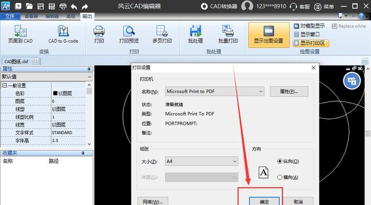Click the 打印 printer tool in ribbon

pos(99,34)
